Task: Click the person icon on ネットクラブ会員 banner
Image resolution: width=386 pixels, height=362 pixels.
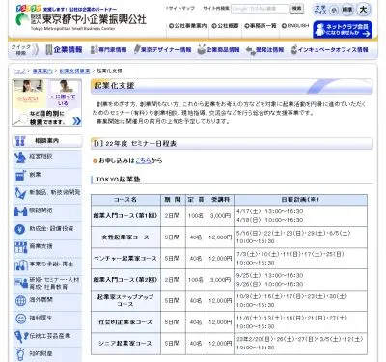Action: tap(319, 30)
